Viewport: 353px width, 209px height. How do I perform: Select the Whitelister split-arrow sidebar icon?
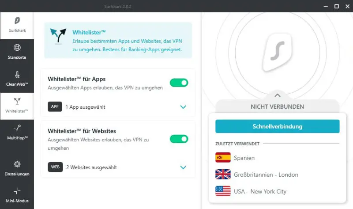coord(17,101)
